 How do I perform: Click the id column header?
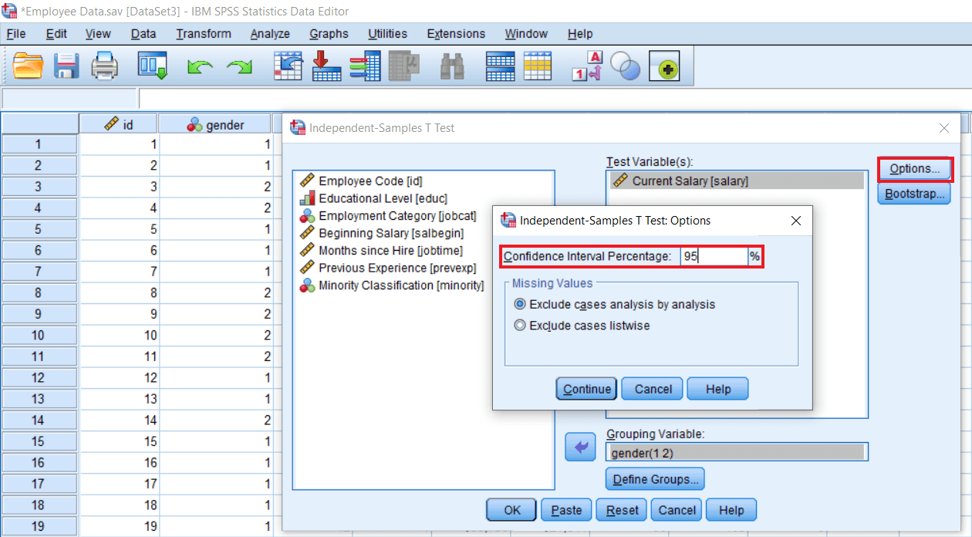118,124
